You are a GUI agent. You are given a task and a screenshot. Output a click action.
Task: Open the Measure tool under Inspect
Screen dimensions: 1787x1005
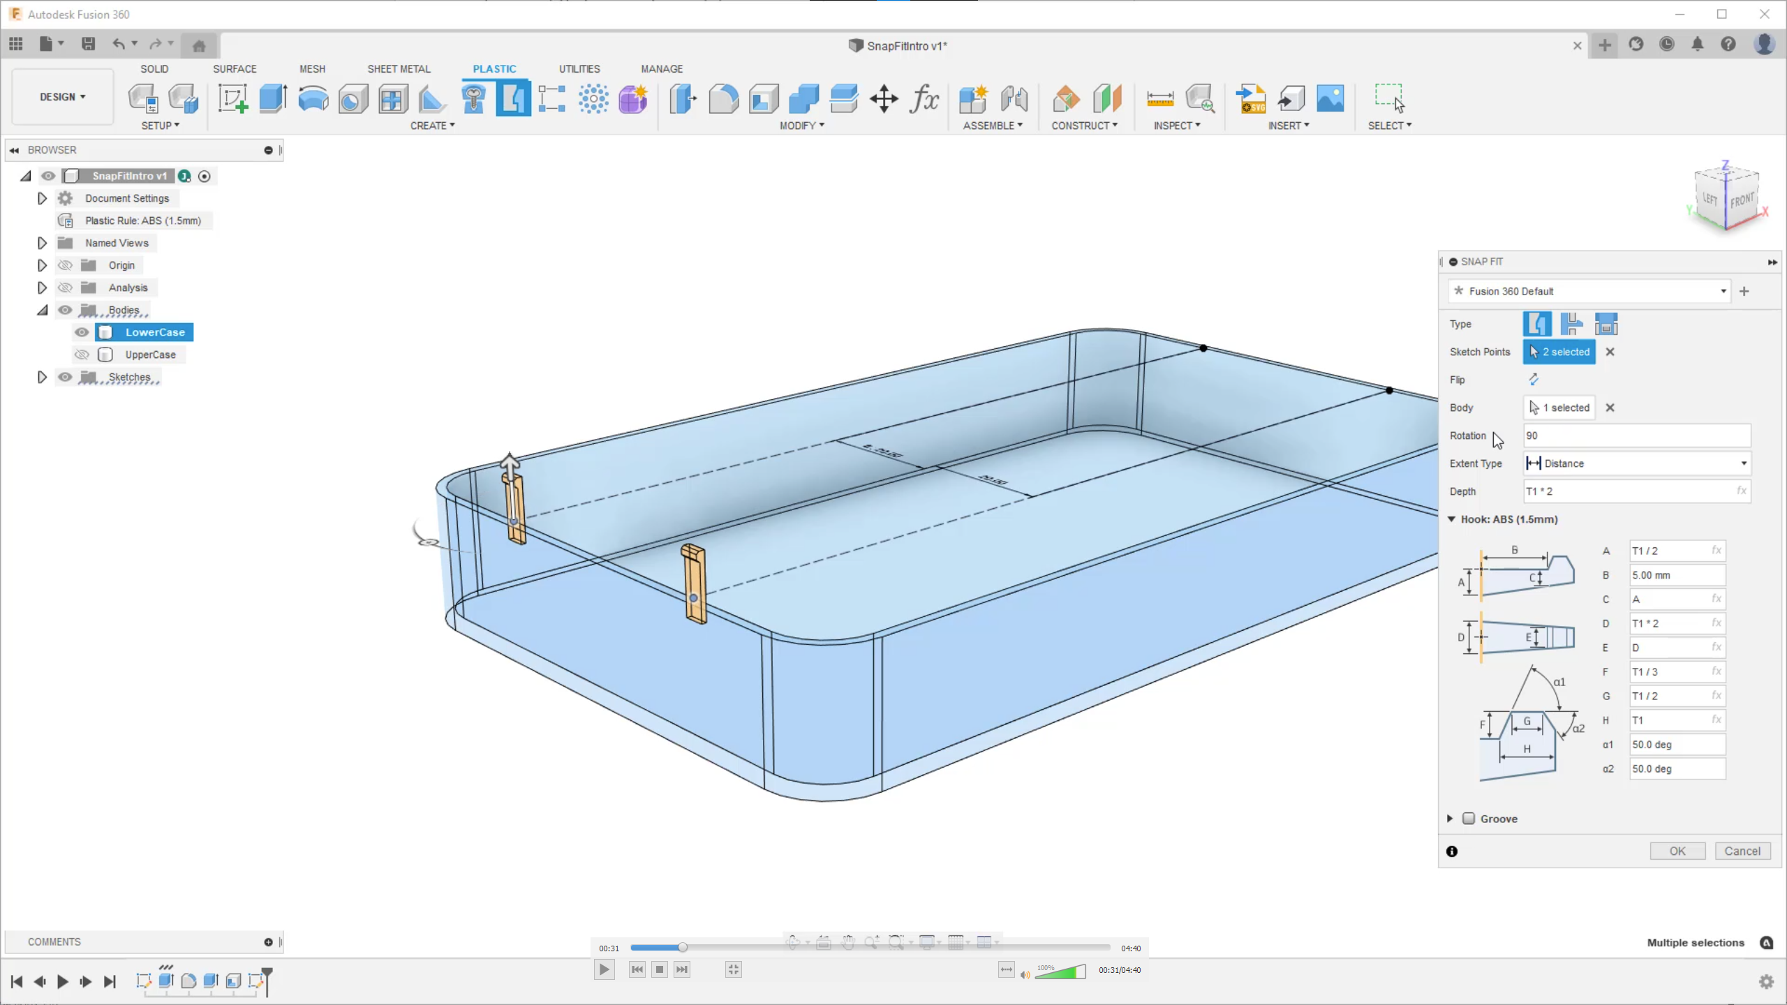pyautogui.click(x=1160, y=98)
